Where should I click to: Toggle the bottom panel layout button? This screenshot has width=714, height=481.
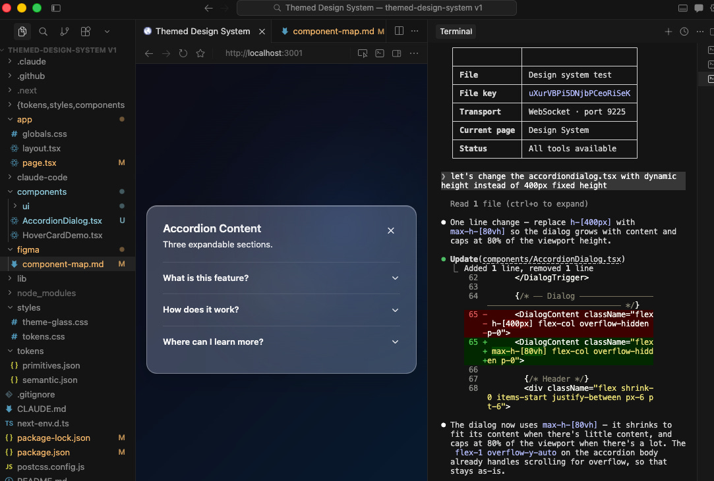tap(682, 9)
